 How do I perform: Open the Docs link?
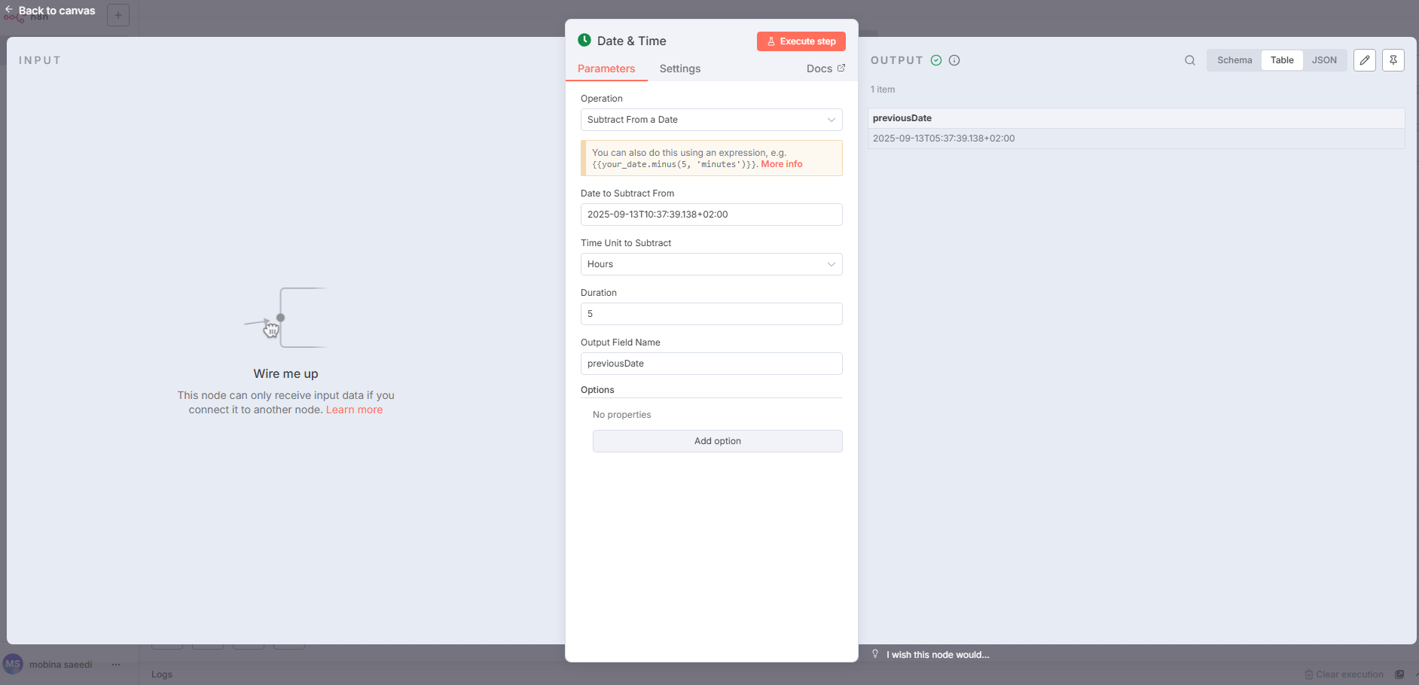tap(825, 68)
